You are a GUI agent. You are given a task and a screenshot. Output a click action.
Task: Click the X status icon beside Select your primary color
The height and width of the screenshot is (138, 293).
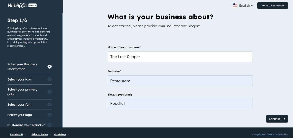(x=50, y=92)
